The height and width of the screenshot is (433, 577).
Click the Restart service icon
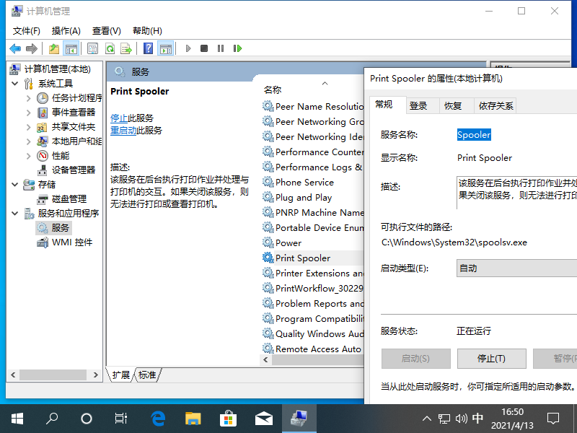(237, 48)
